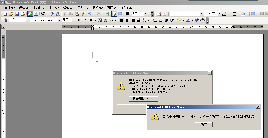Image resolution: width=268 pixels, height=138 pixels.
Task: Expand the underline style dropdown arrow
Action: (x=95, y=20)
